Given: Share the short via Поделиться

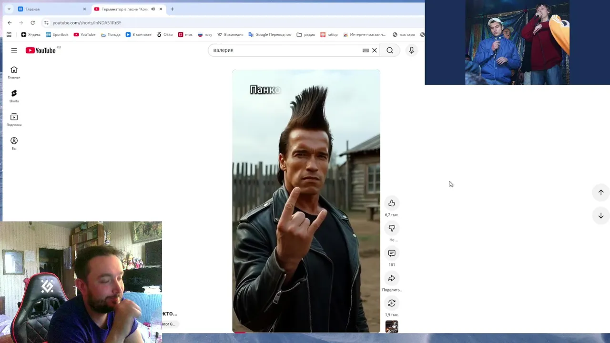Looking at the screenshot, I should point(392,278).
